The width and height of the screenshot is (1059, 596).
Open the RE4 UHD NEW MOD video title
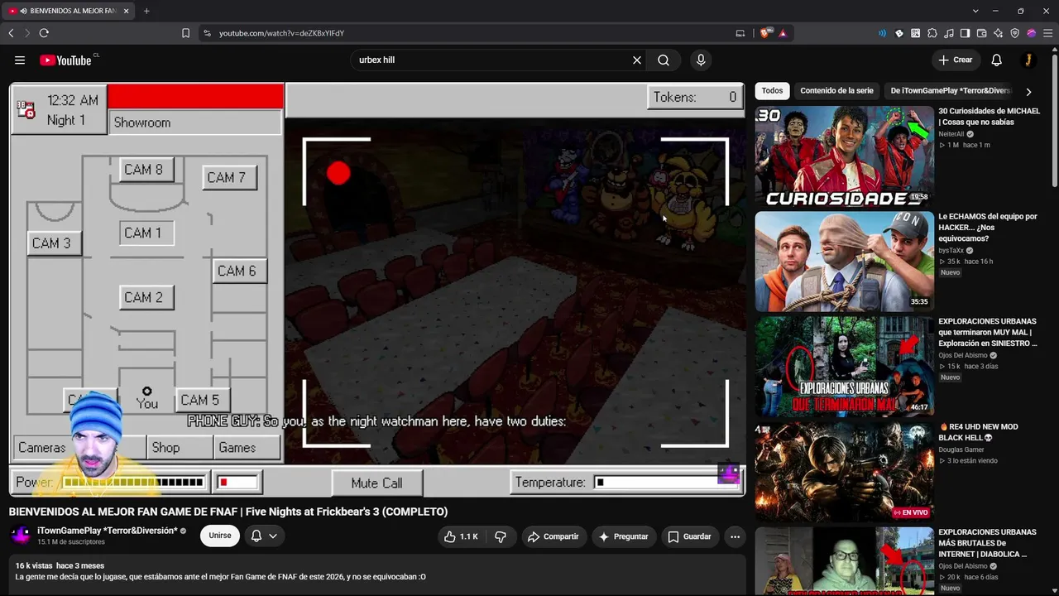coord(978,432)
